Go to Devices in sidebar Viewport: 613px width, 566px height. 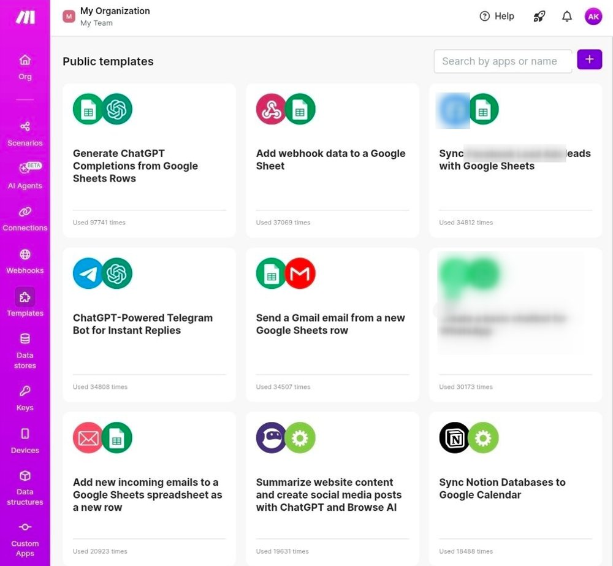pyautogui.click(x=25, y=440)
